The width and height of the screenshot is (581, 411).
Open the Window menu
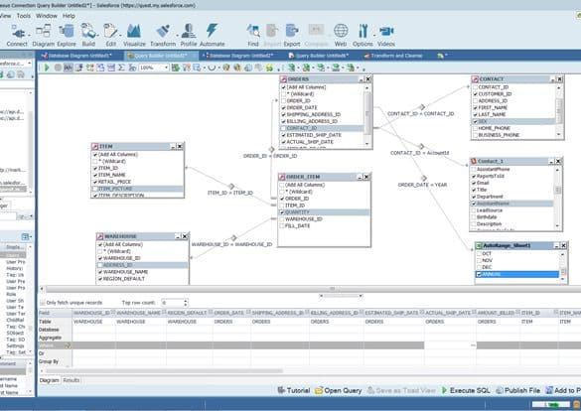(x=47, y=16)
